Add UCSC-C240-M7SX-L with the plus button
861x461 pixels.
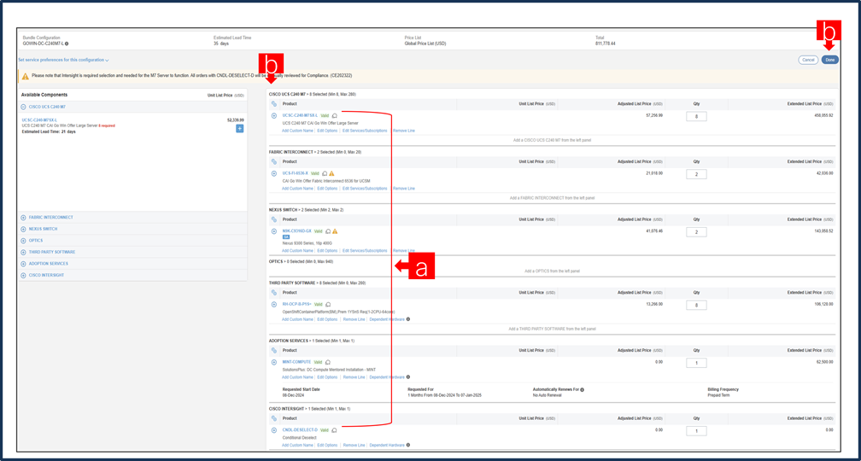240,128
